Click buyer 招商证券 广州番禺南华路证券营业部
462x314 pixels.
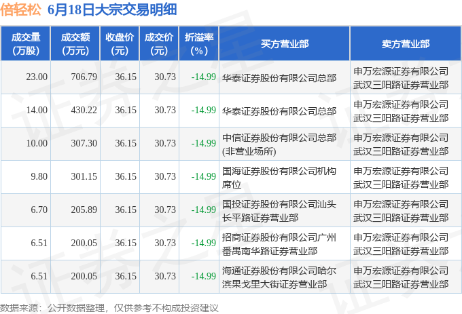[x=279, y=244]
